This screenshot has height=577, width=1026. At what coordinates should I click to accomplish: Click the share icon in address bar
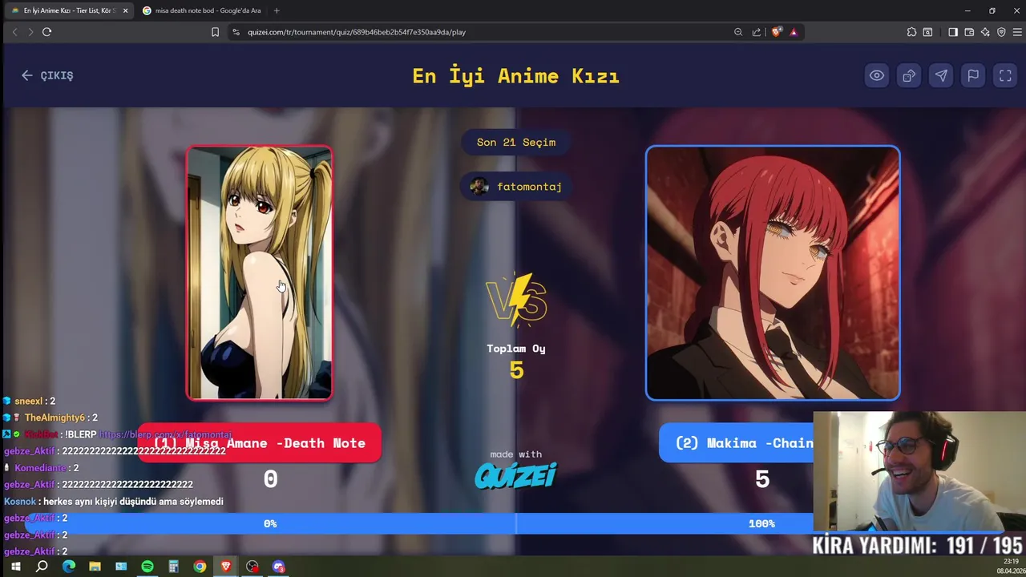click(757, 32)
